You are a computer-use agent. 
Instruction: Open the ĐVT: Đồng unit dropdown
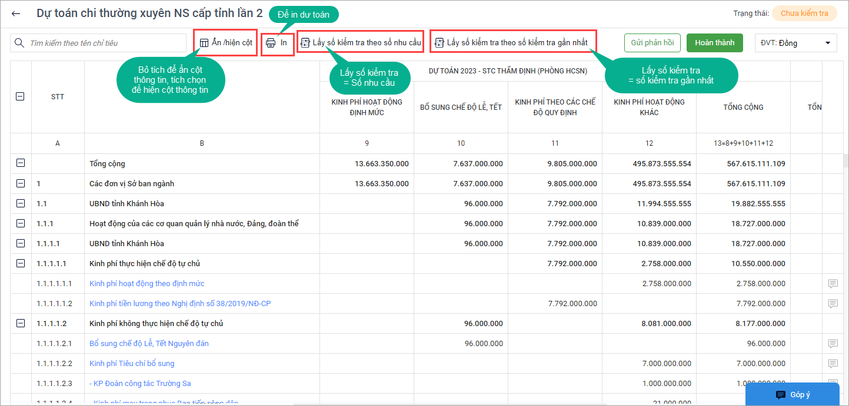click(795, 43)
